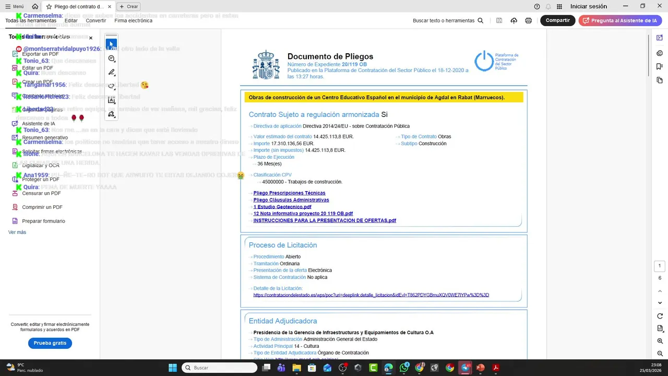
Task: Open Pliego Prescripciones Técnicas link
Action: (289, 193)
